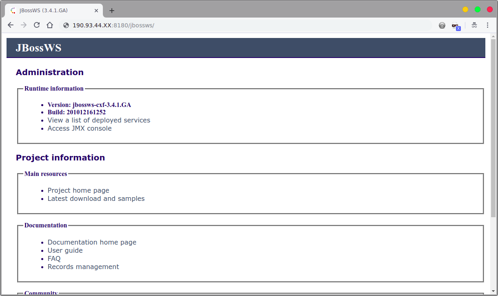498x296 pixels.
Task: Select the JBossWS (3.4.1.GA) tab
Action: tap(54, 11)
